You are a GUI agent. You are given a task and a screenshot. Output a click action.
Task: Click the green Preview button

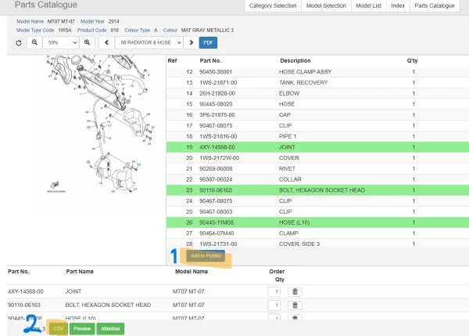[82, 329]
